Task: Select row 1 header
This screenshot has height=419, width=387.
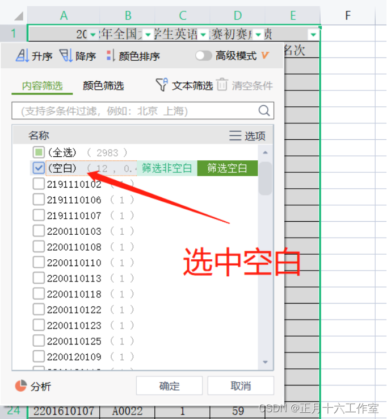Action: (x=14, y=34)
